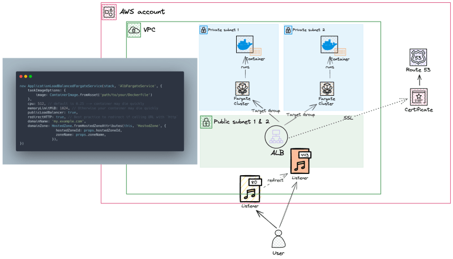Click the 'runs' label in Private subnet 1
The width and height of the screenshot is (453, 259).
(245, 67)
